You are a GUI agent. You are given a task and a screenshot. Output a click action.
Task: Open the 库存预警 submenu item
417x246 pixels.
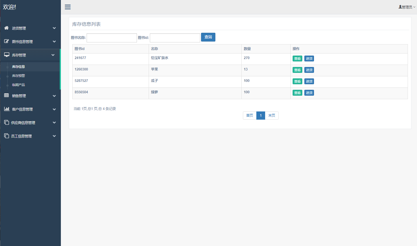click(18, 76)
